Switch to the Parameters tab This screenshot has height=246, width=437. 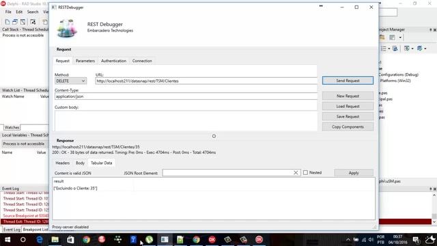85,61
